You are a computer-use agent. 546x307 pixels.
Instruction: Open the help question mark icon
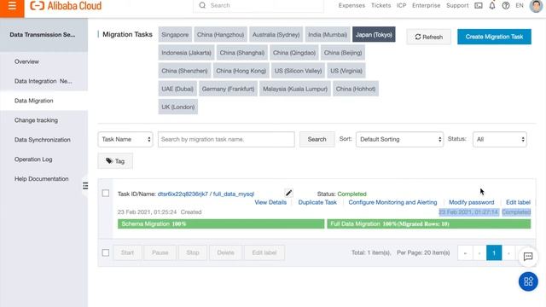click(506, 6)
